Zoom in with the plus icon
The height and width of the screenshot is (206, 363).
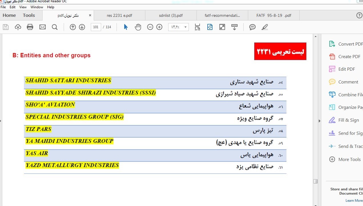(159, 27)
